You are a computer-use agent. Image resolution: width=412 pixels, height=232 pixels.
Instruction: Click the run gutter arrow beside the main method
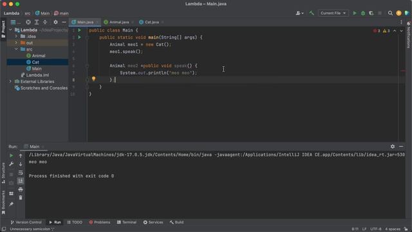pos(79,37)
